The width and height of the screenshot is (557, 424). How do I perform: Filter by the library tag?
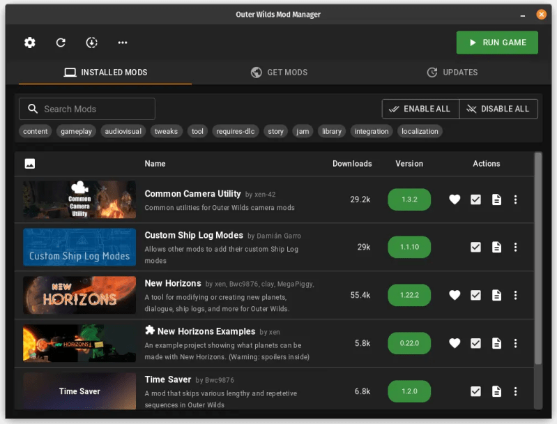(331, 131)
